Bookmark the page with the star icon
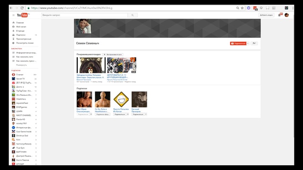This screenshot has height=170, width=303. (242, 8)
